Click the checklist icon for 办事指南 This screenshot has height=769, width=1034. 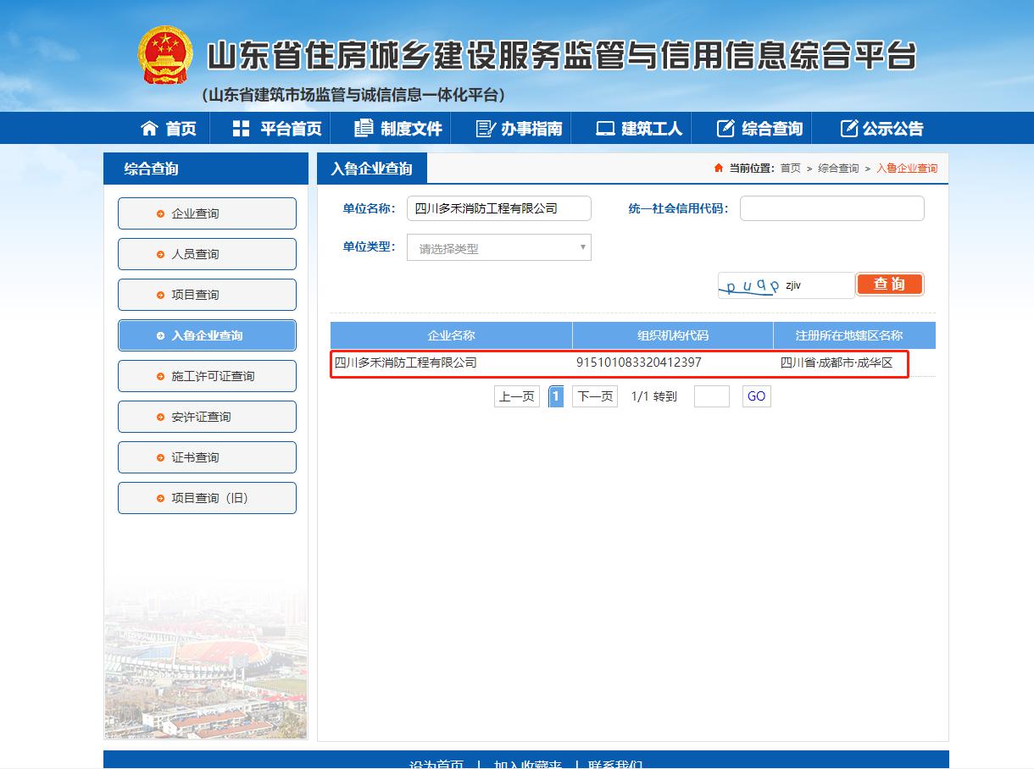(x=485, y=129)
